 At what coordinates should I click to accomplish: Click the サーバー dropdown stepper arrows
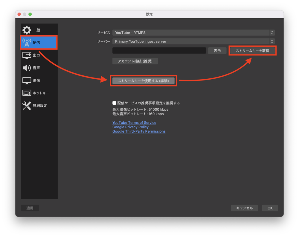[272, 41]
